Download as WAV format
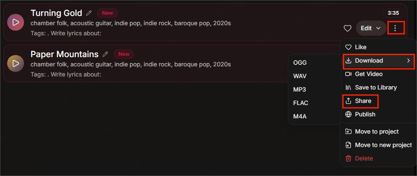The image size is (417, 176). click(x=300, y=76)
